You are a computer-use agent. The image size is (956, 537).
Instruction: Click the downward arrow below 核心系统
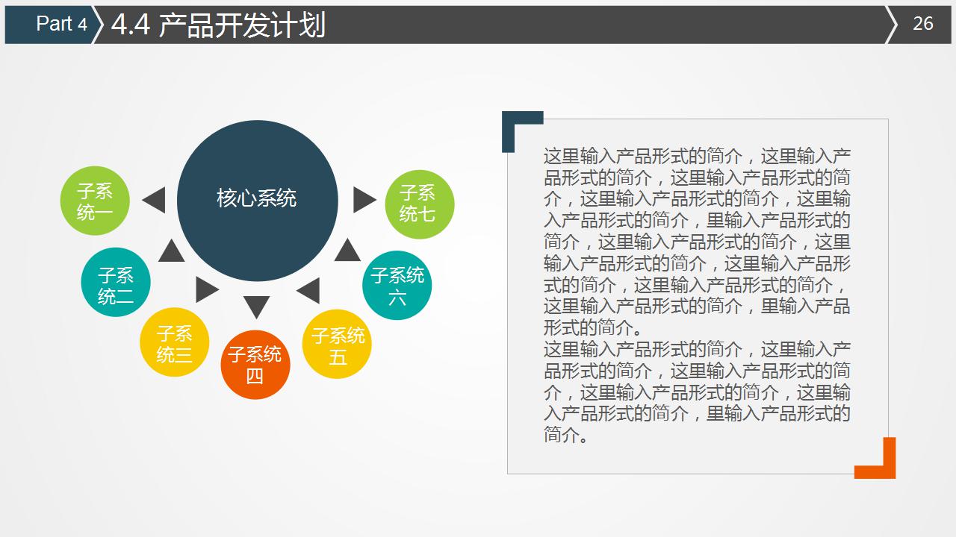[258, 304]
